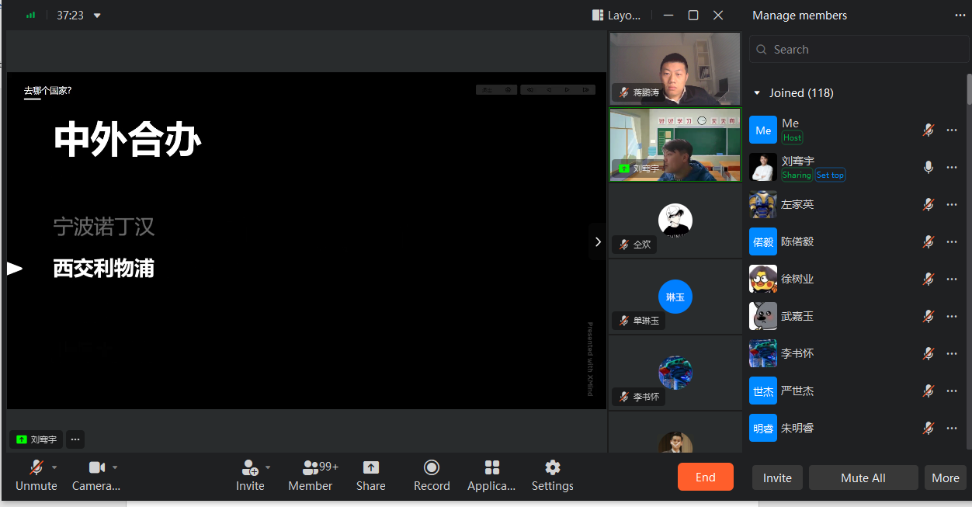Toggle 徐树业's microphone
The height and width of the screenshot is (507, 972).
[928, 279]
